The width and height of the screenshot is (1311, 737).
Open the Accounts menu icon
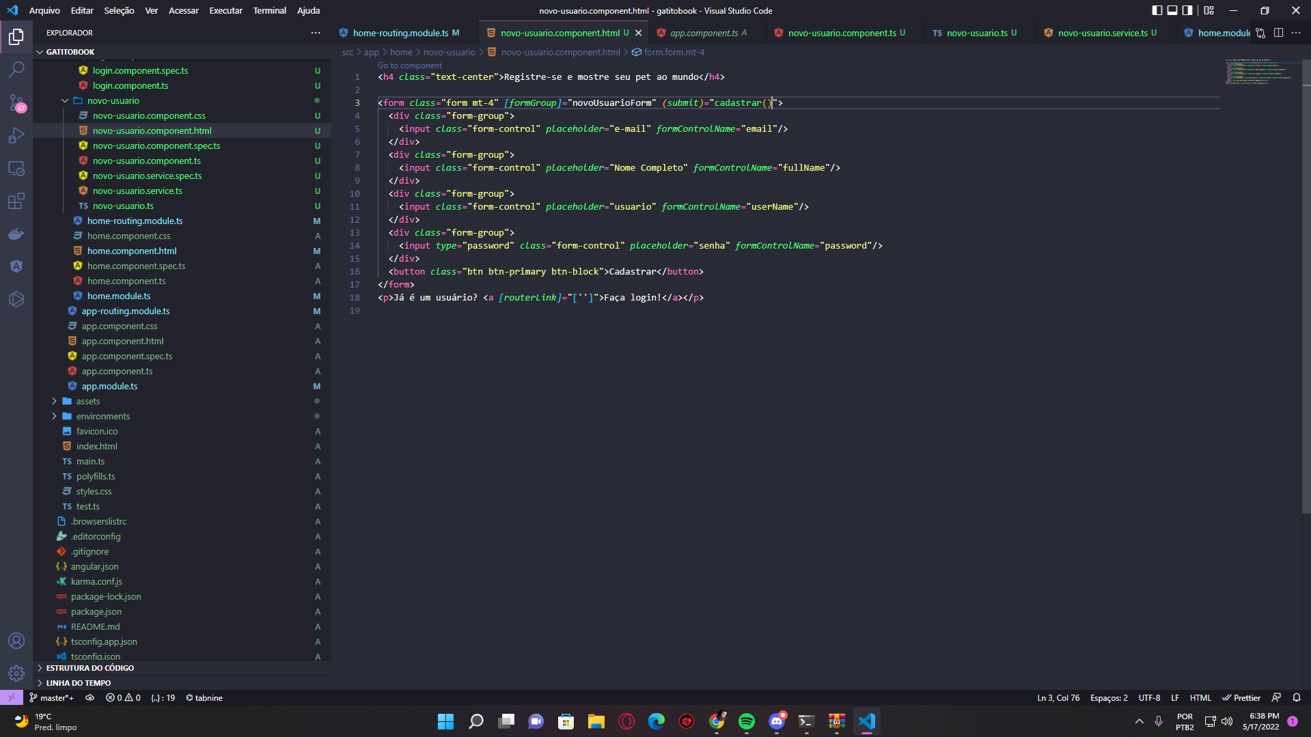click(16, 641)
